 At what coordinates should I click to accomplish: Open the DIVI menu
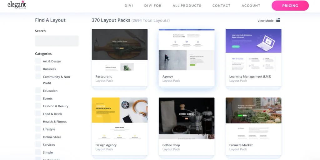[x=129, y=6]
